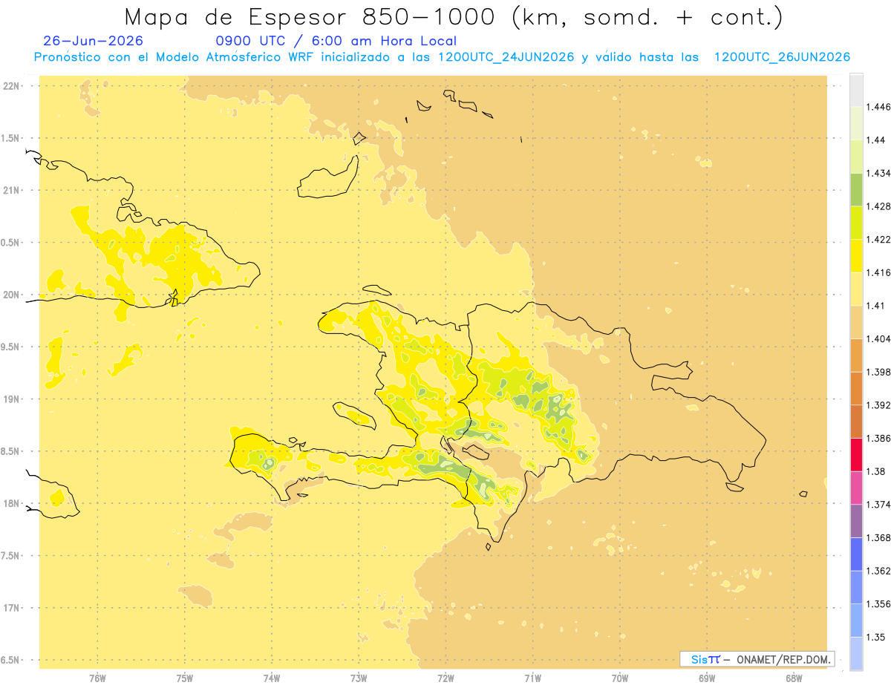Click the 1.35 color bar value
The height and width of the screenshot is (688, 891).
point(877,637)
